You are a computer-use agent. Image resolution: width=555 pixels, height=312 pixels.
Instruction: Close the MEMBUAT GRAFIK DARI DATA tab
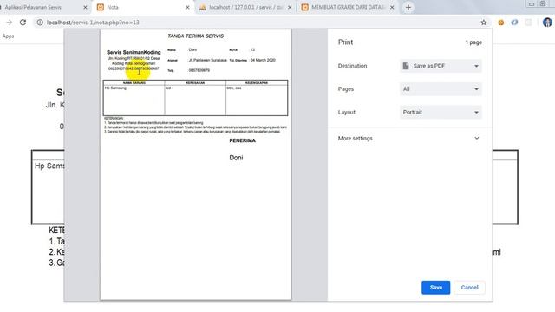(x=392, y=7)
